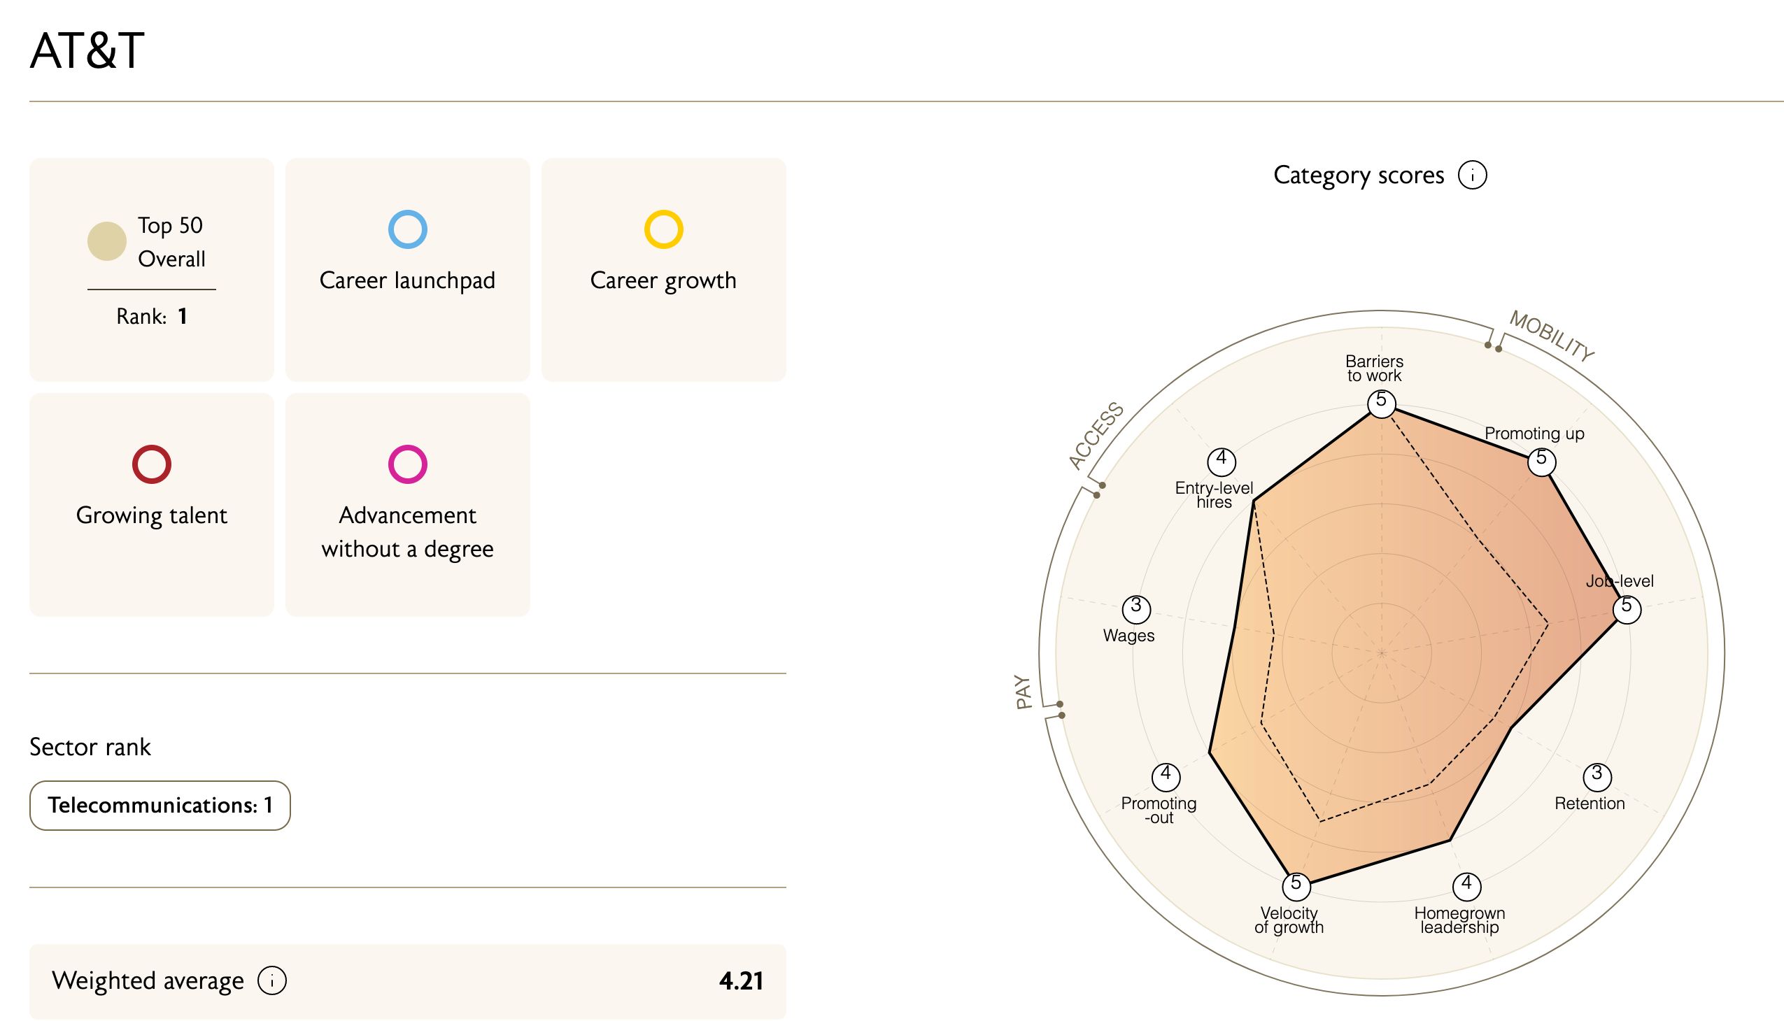Select the Promoting up score circle
This screenshot has height=1021, width=1784.
1541,461
